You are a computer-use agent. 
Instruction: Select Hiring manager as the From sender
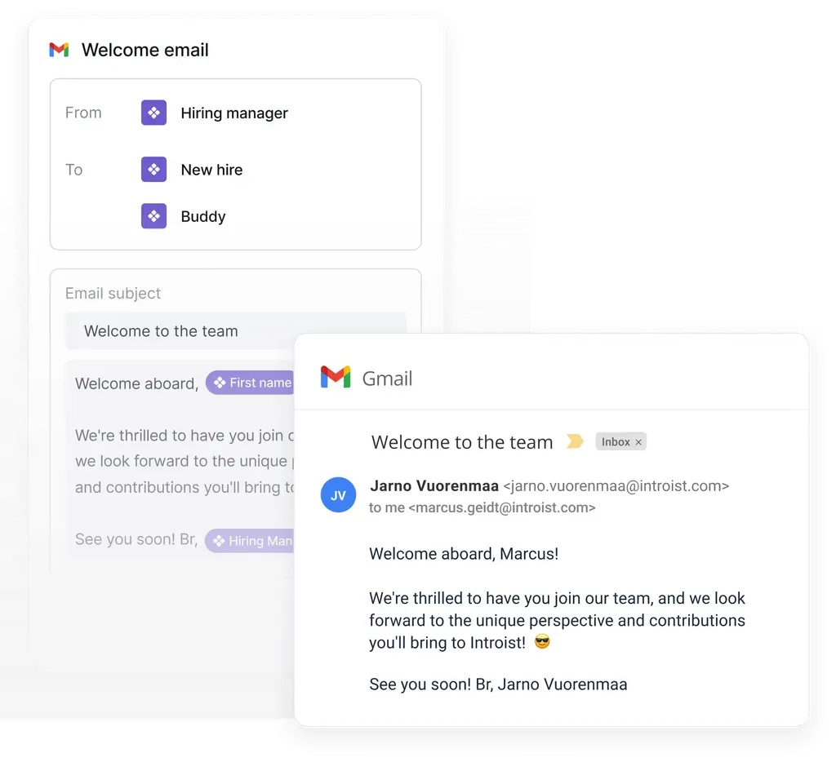tap(234, 113)
